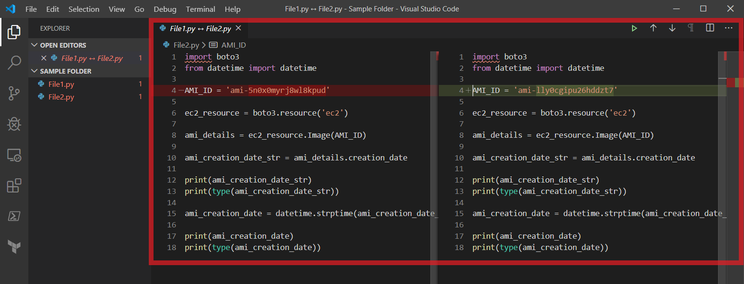Minimize the VS Code window

point(676,9)
